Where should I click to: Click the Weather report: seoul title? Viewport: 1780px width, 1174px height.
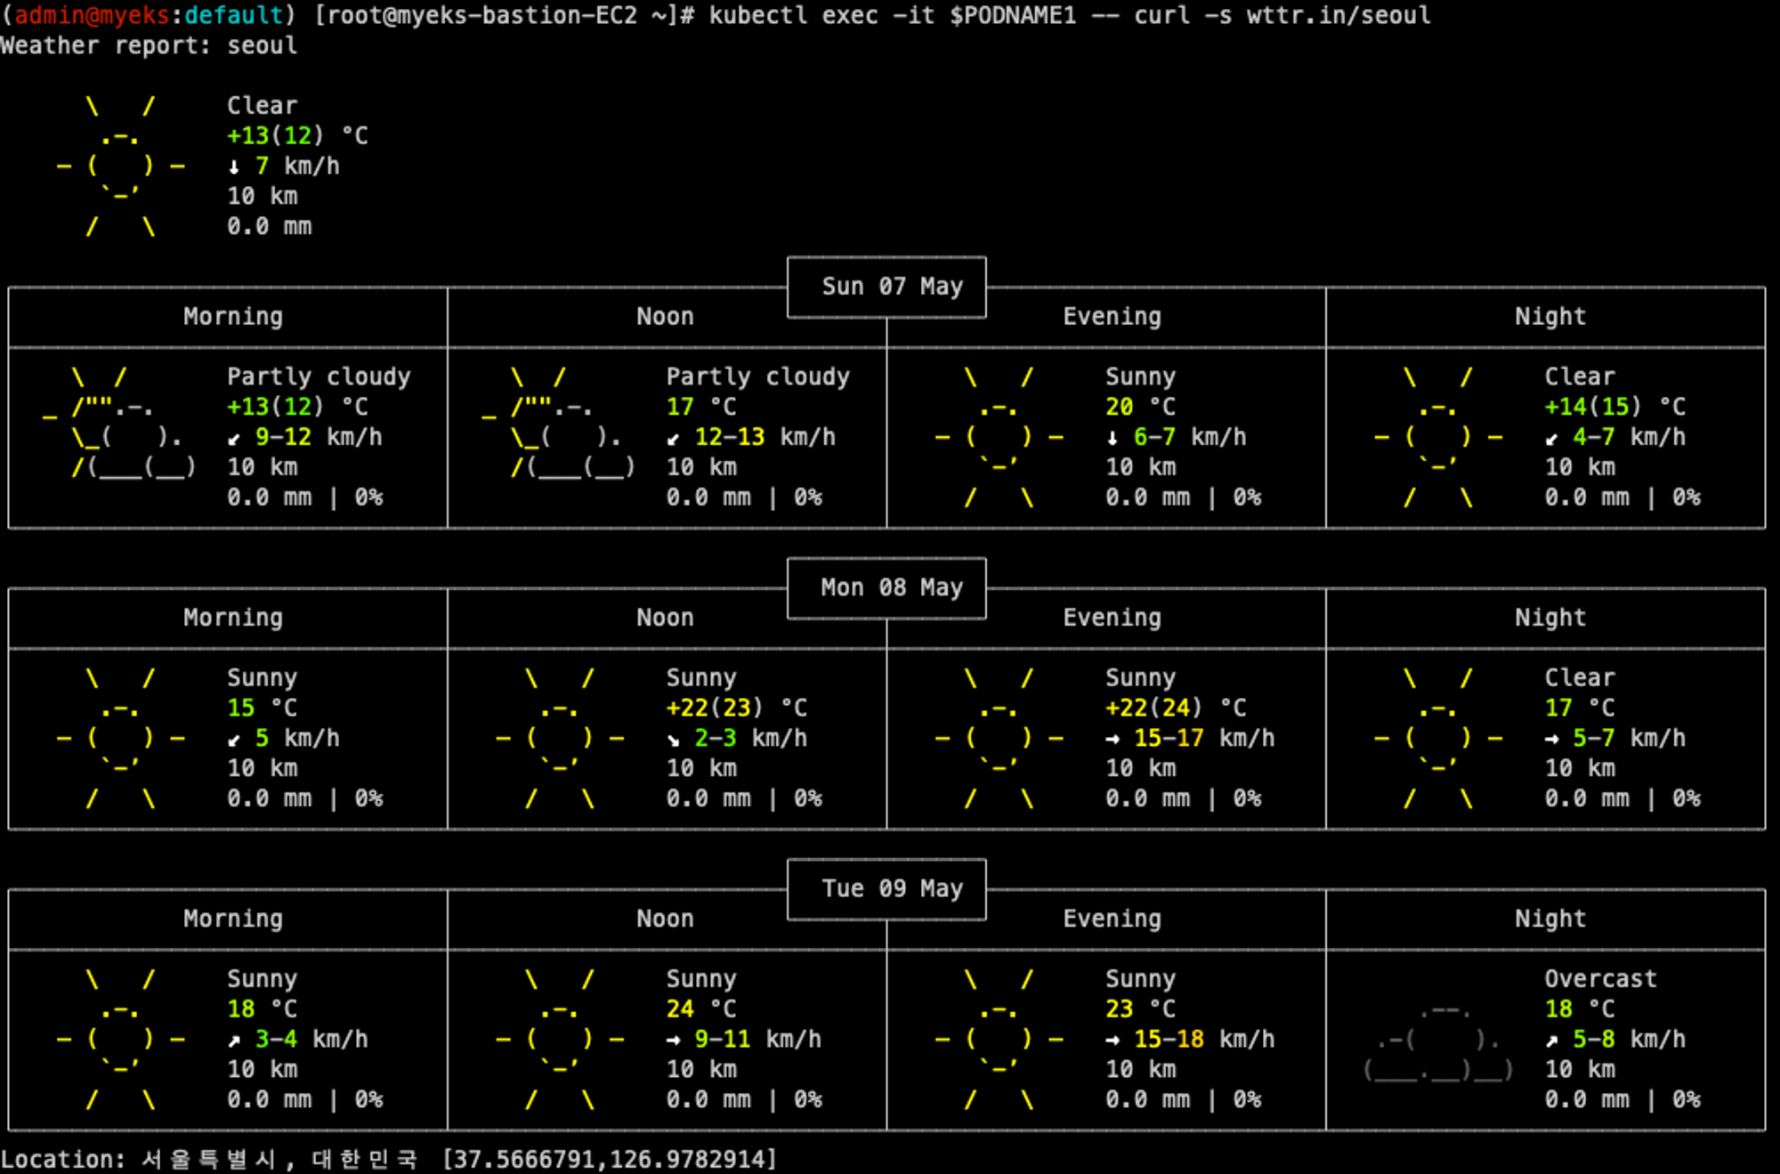pos(149,45)
